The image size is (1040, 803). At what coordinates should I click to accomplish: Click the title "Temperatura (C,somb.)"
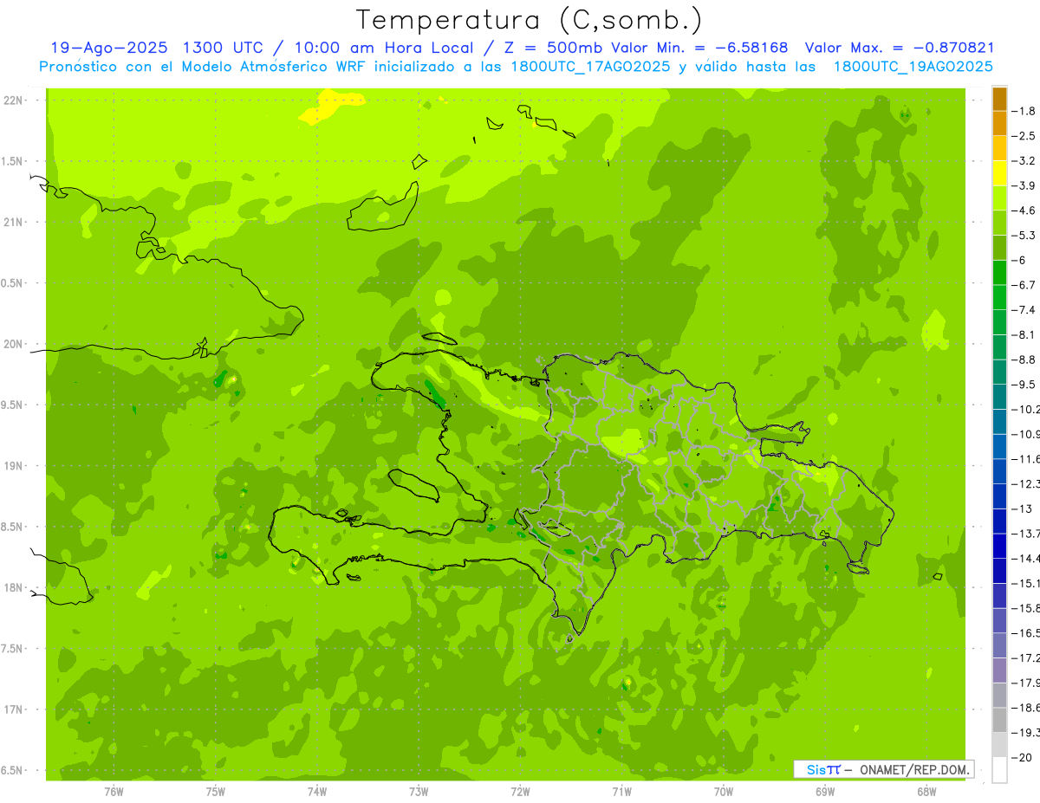pos(530,20)
